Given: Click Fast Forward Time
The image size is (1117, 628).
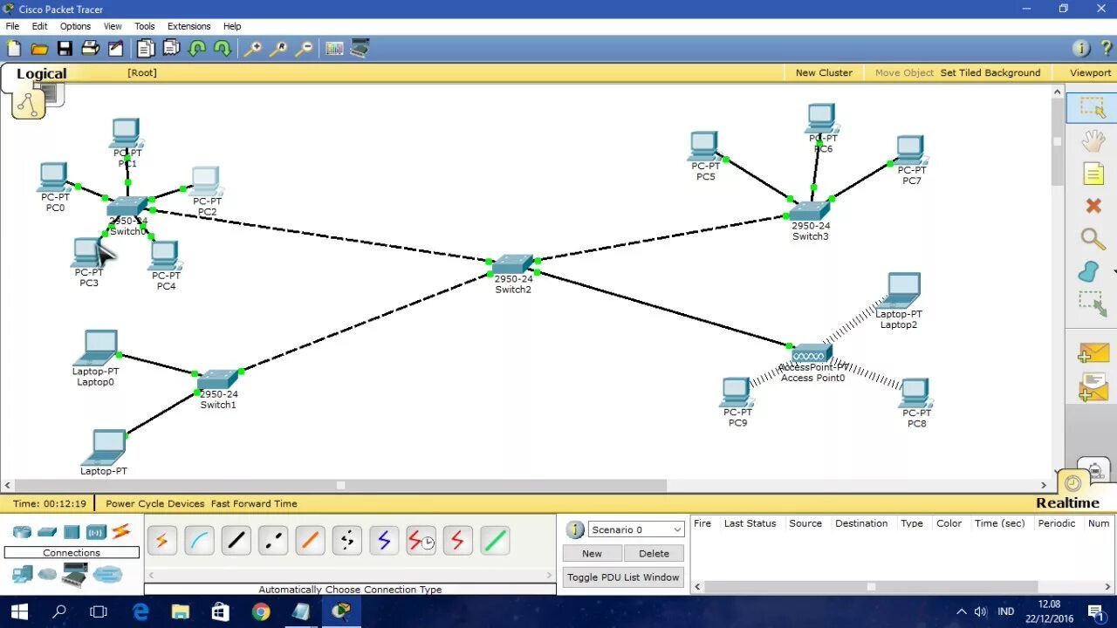Looking at the screenshot, I should [254, 503].
